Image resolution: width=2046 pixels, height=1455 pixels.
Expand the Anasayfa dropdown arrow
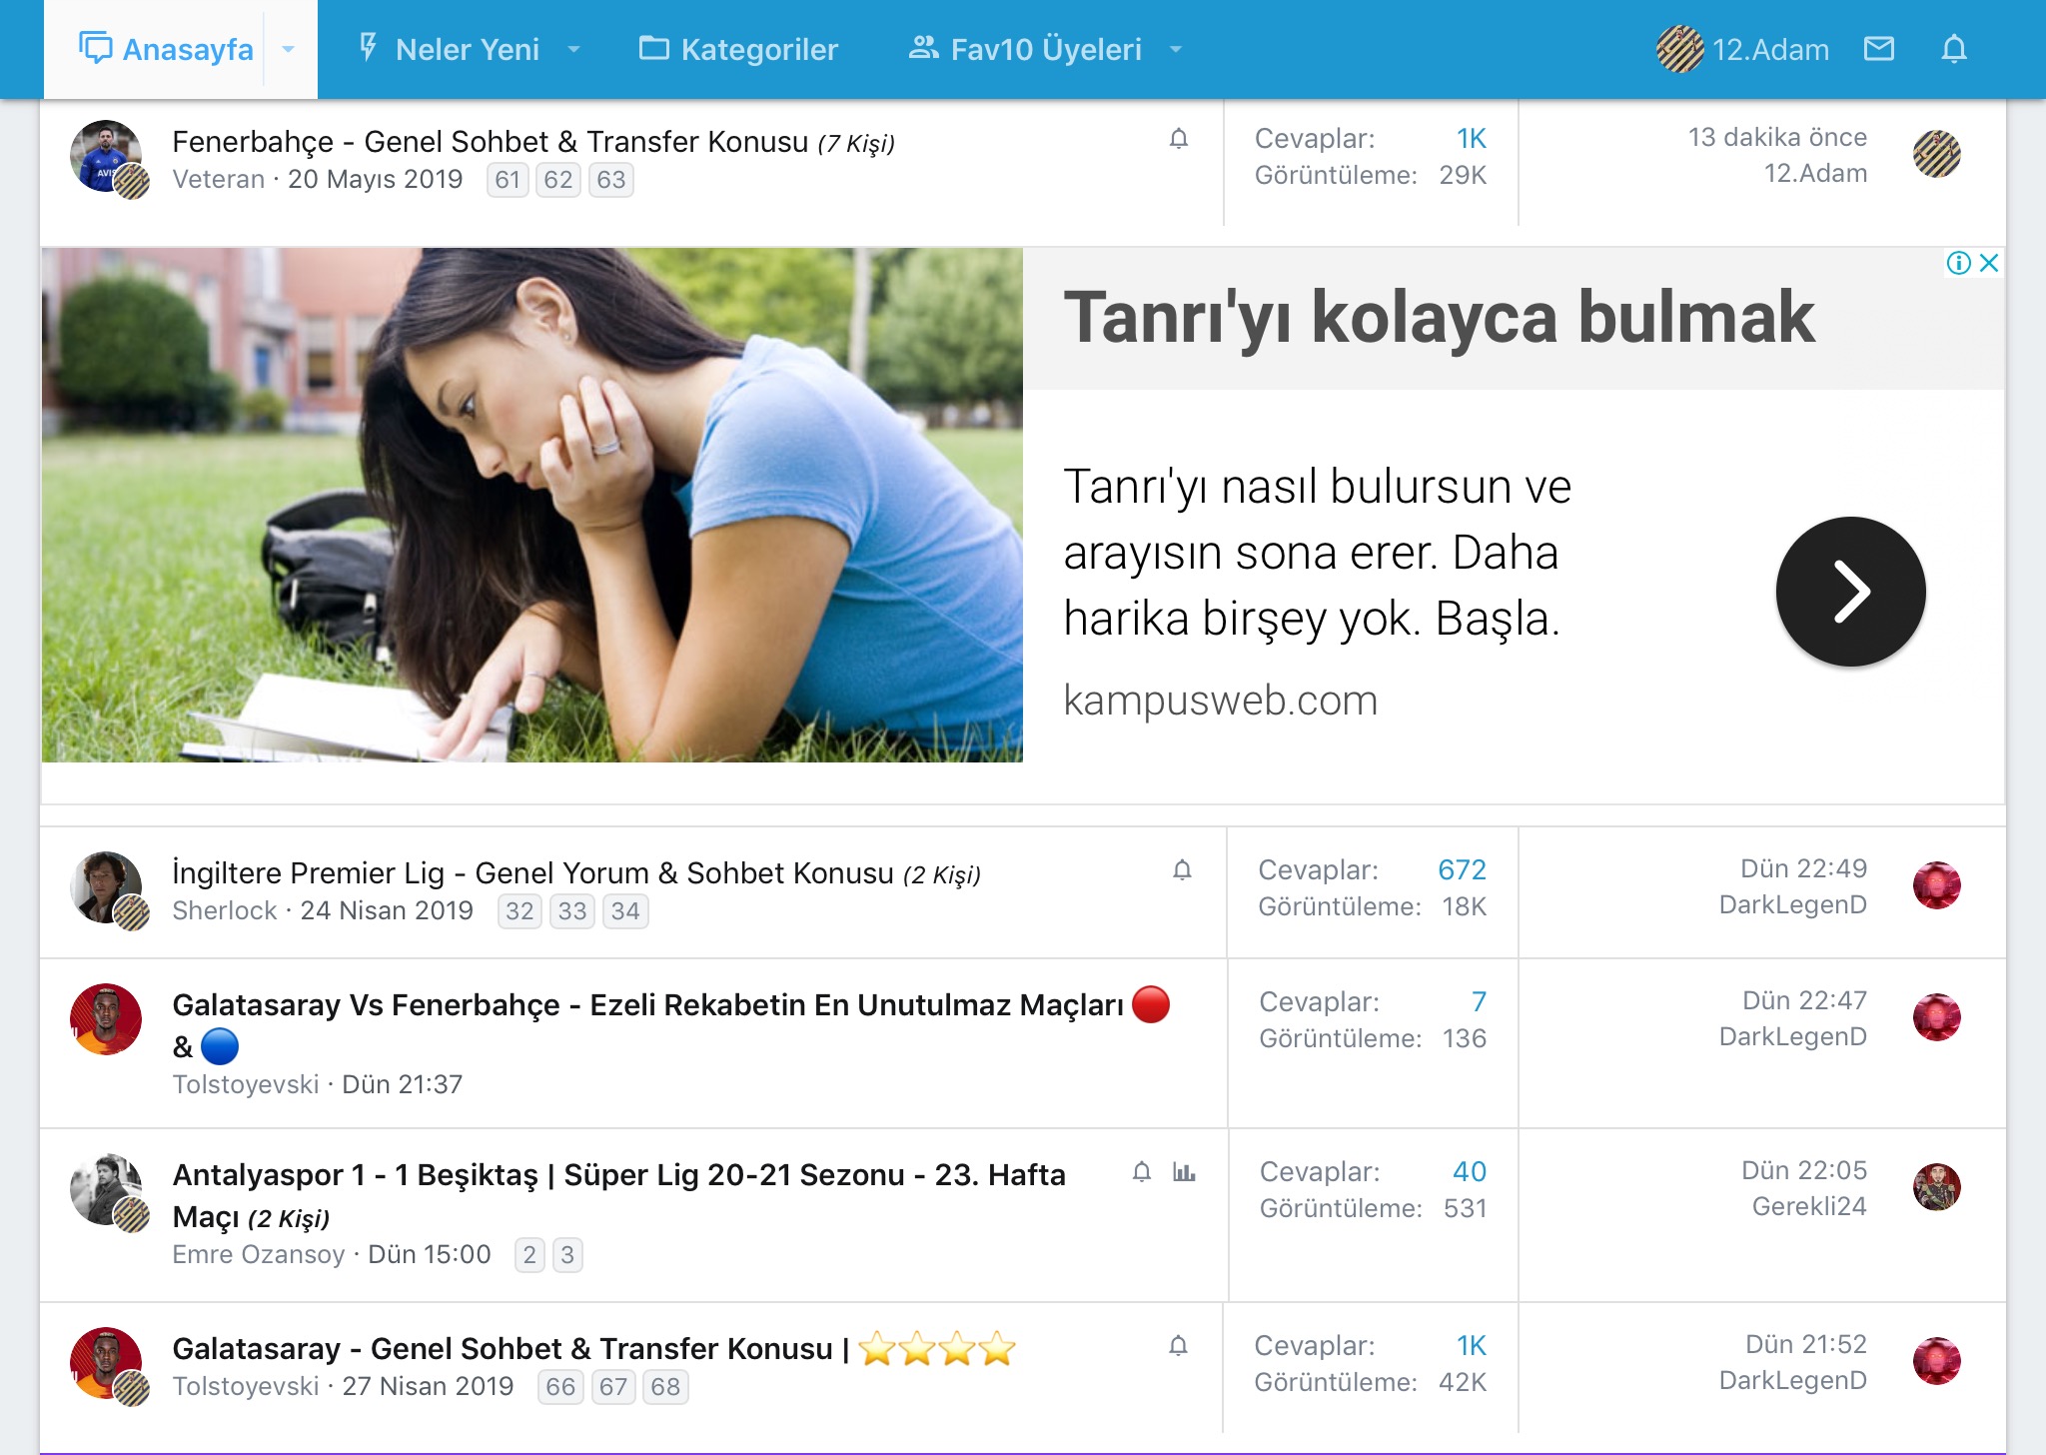pyautogui.click(x=289, y=49)
